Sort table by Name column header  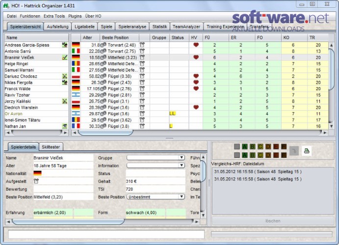(36, 38)
